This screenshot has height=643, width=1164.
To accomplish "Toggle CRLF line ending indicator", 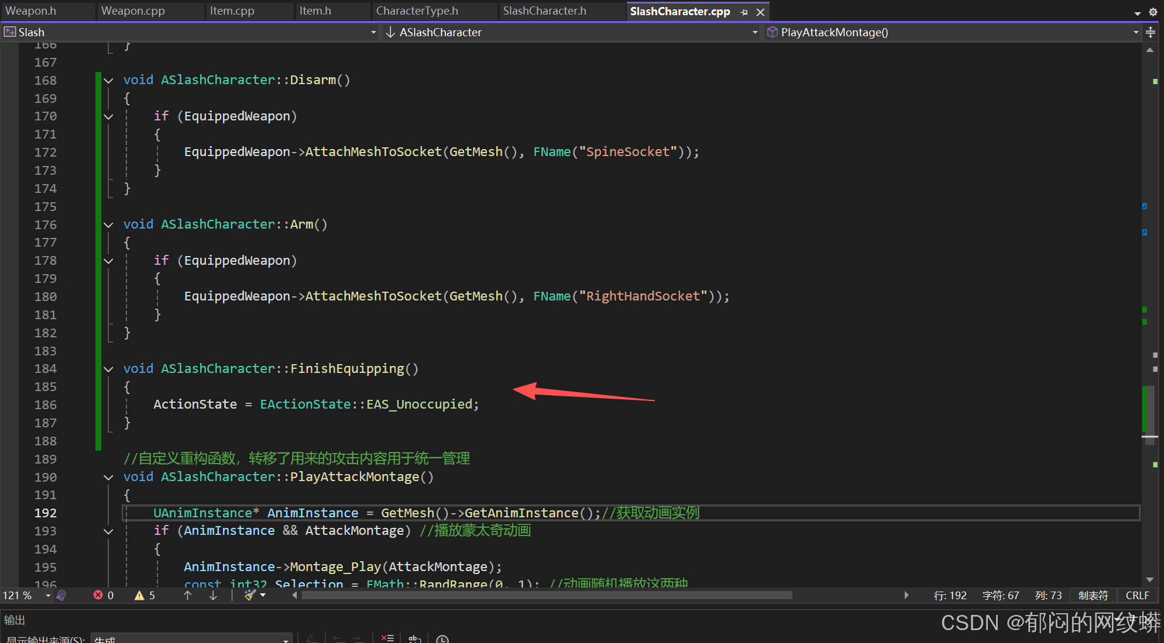I will 1137,595.
